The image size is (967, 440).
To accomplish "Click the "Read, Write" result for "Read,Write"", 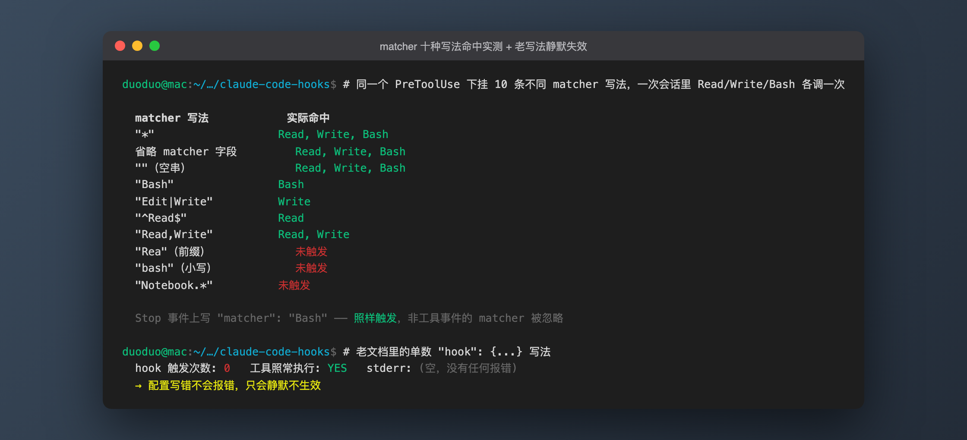I will coord(314,234).
